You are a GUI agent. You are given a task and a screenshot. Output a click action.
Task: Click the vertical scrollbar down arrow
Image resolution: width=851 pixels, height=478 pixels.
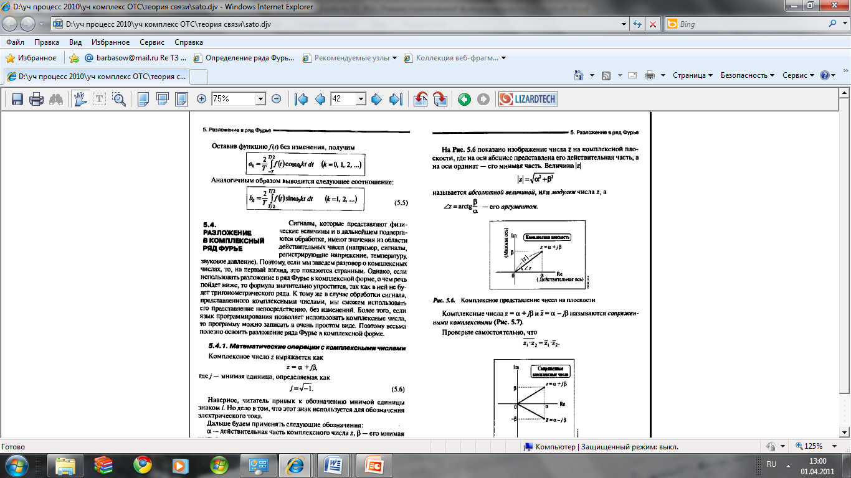tap(845, 432)
